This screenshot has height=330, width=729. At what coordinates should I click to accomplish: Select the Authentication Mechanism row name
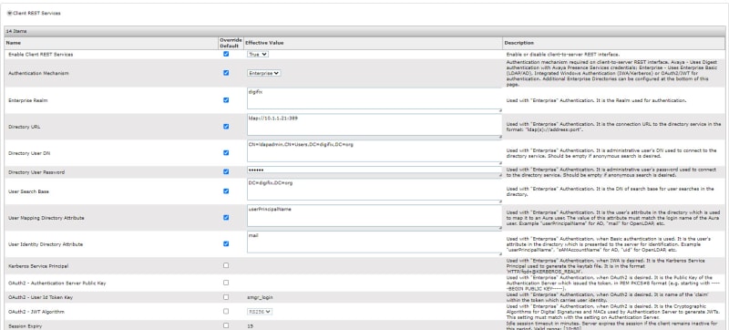[38, 73]
